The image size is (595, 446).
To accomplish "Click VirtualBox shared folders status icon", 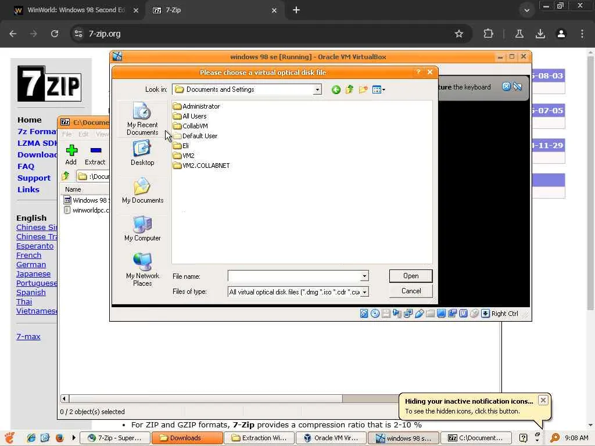I will 431,313.
